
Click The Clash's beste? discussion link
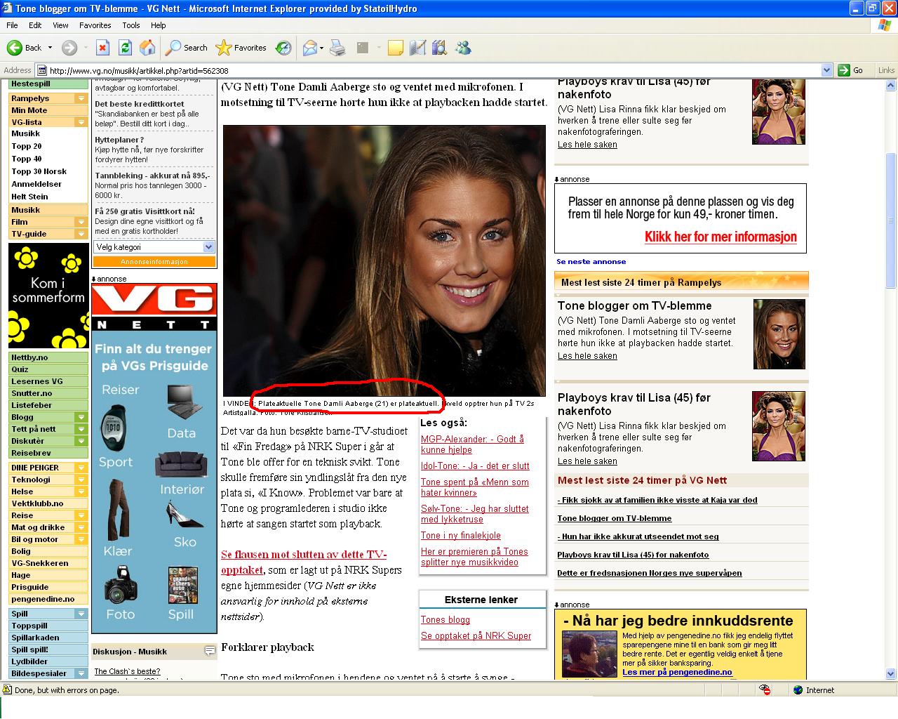[127, 671]
